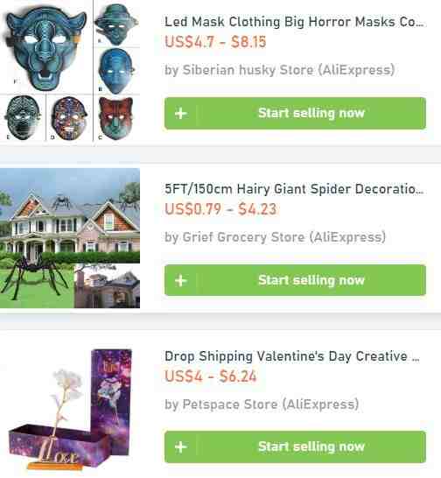
Task: Start selling the Led Mask product
Action: coord(295,113)
